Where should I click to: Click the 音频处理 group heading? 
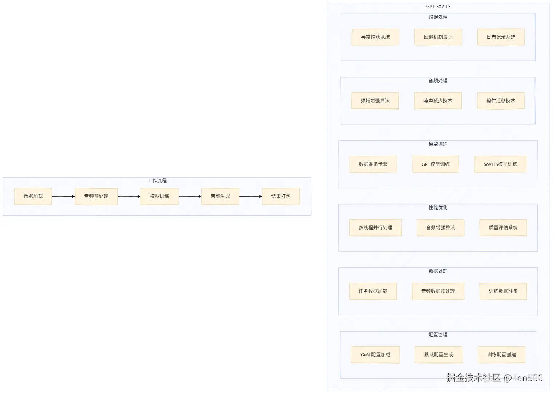tap(438, 80)
